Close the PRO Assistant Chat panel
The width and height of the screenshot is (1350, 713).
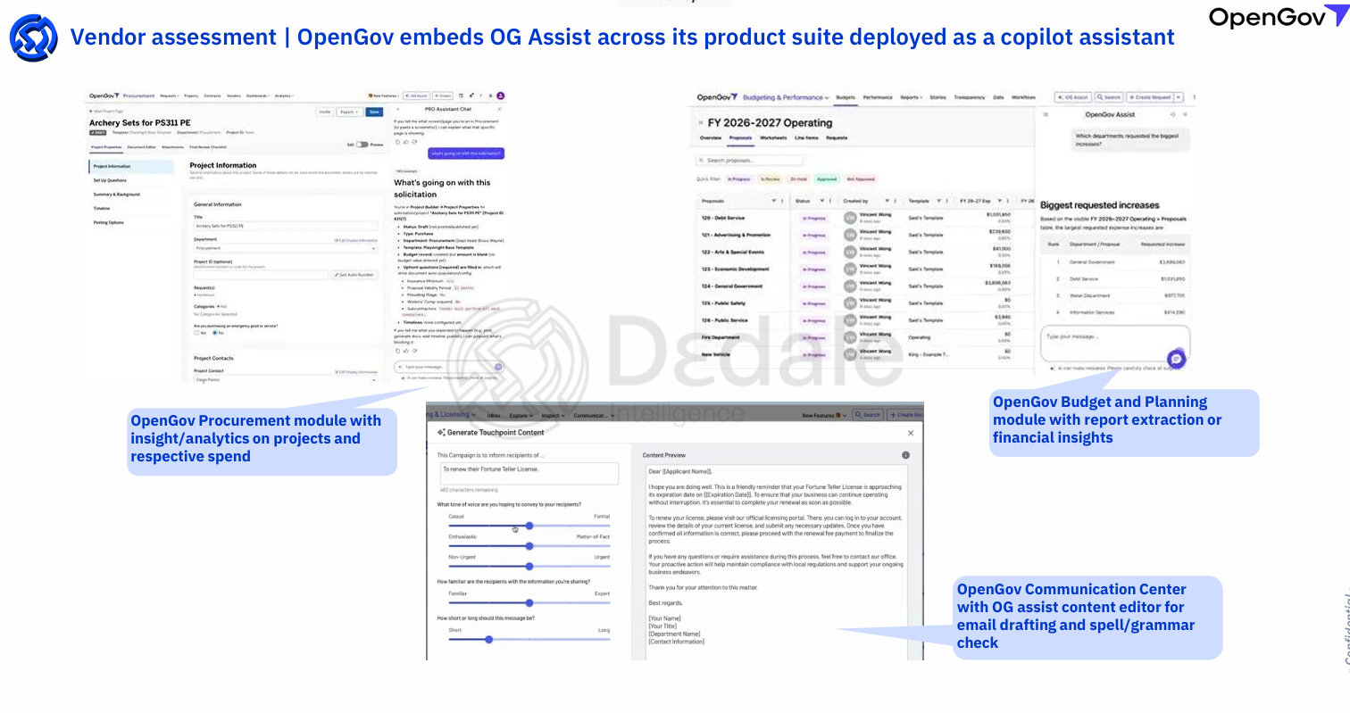pyautogui.click(x=500, y=109)
